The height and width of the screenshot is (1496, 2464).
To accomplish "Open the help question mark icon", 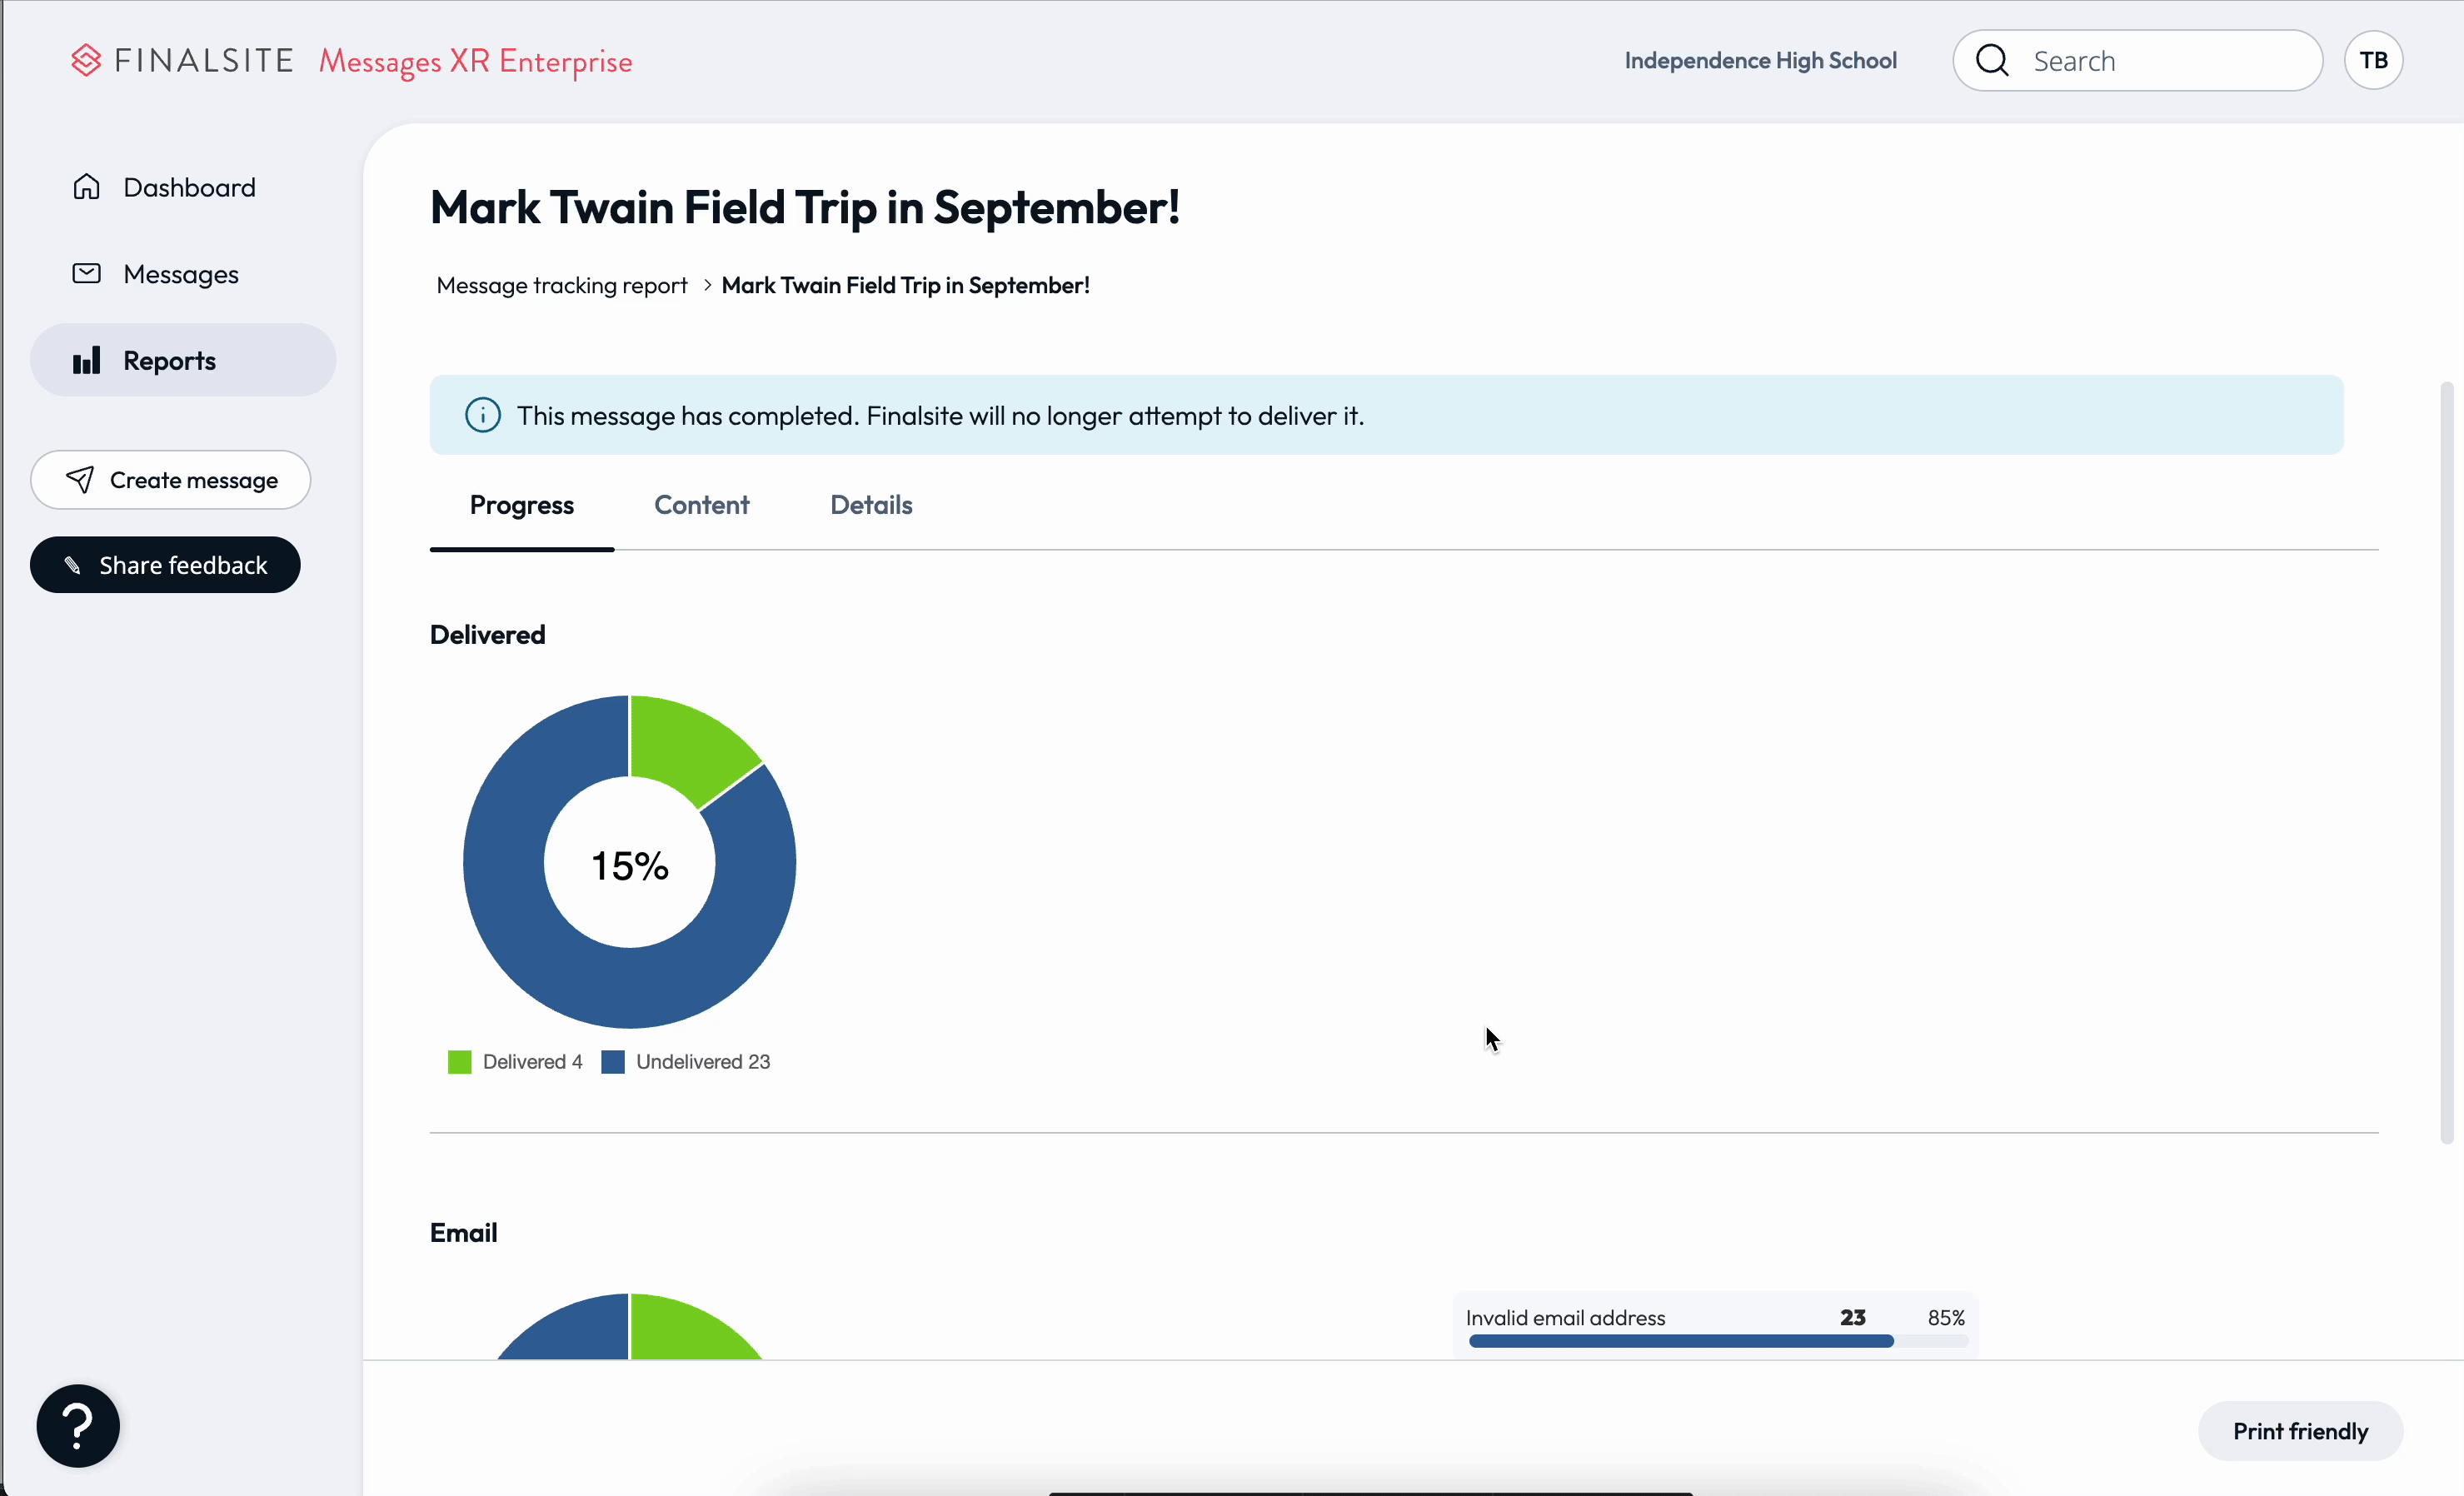I will click(77, 1424).
